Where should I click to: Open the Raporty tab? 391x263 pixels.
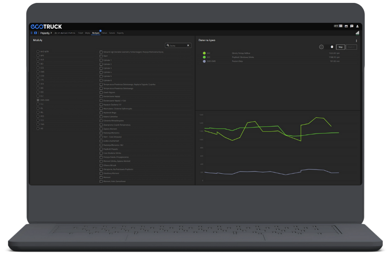(120, 33)
